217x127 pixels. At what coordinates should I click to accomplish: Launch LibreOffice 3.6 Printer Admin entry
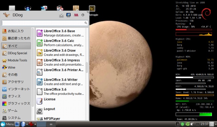point(60,72)
